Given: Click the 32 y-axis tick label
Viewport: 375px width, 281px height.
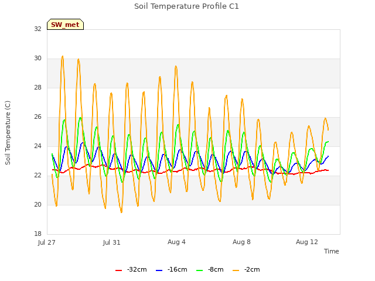Looking at the screenshot, I should [x=37, y=29].
